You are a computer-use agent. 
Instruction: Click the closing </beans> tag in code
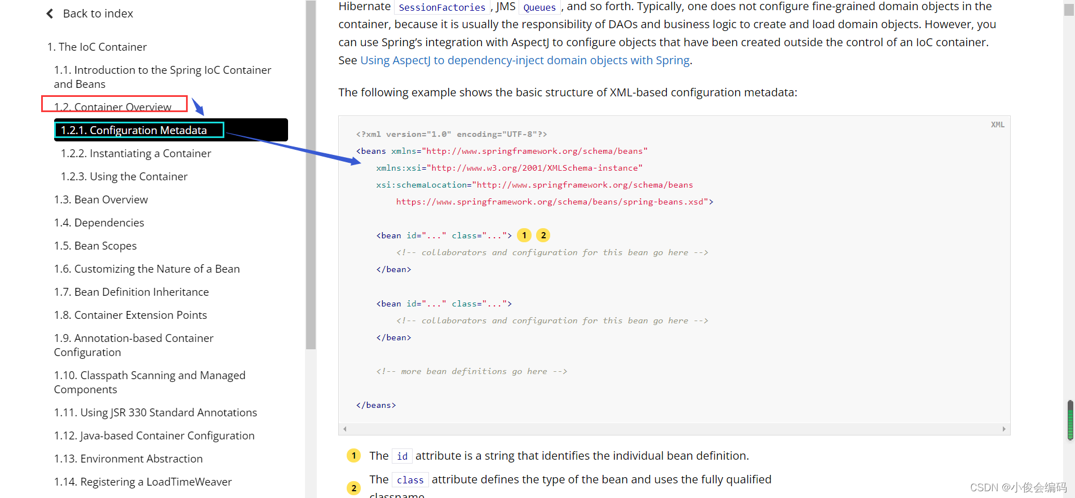point(376,405)
